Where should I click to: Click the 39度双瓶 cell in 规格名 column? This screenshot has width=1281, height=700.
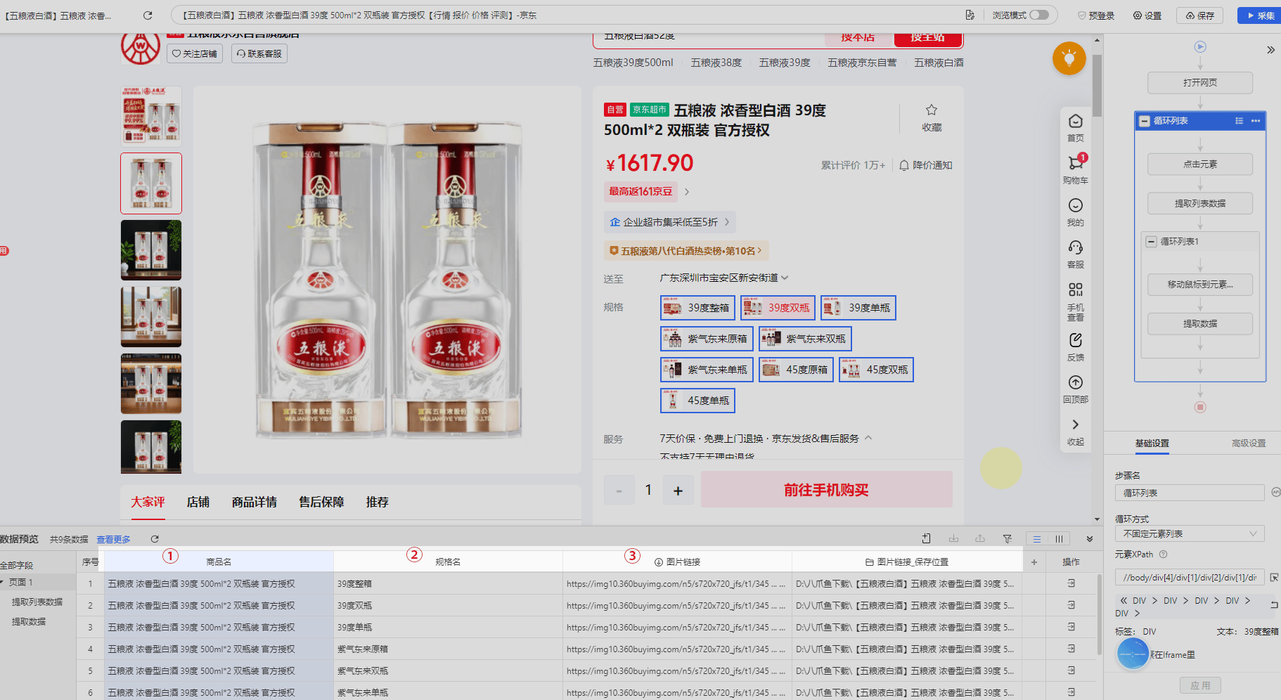pyautogui.click(x=448, y=605)
